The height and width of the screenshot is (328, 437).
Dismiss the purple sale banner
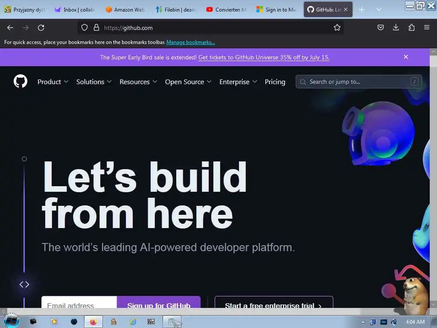406,57
